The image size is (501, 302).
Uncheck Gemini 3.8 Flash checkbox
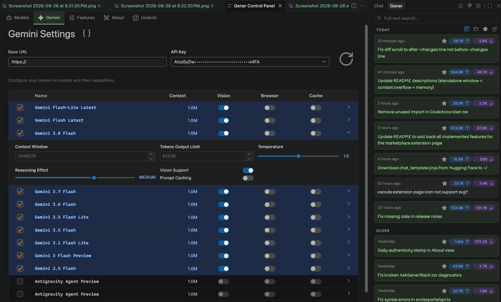20,133
